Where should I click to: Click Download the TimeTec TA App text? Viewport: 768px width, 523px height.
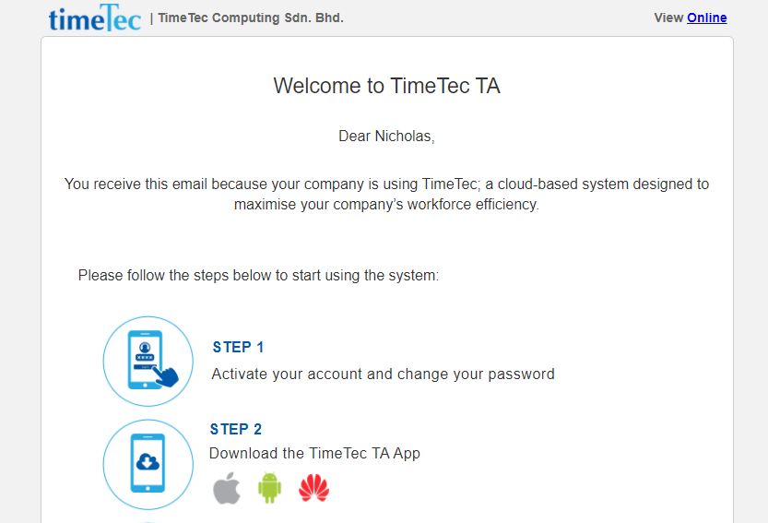314,454
